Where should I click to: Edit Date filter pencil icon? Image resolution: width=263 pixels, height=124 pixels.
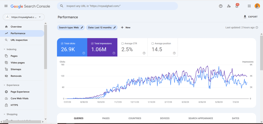click(115, 28)
